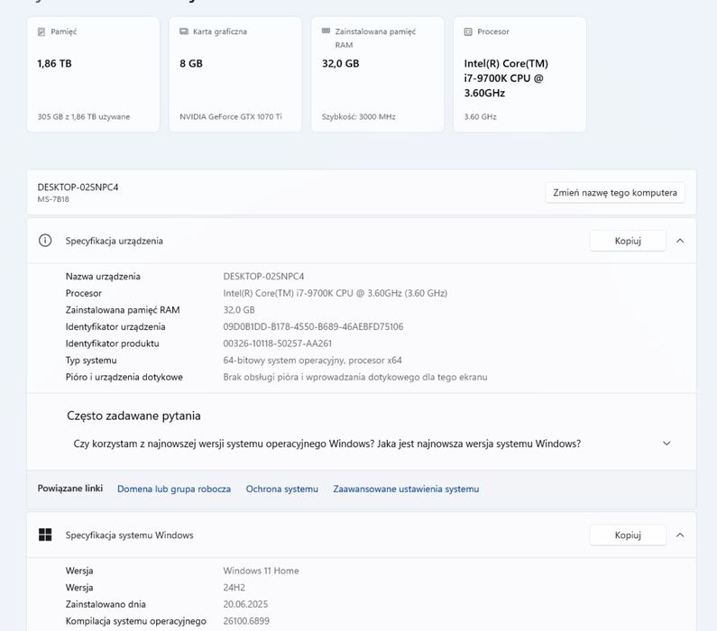Image resolution: width=717 pixels, height=631 pixels.
Task: Click the installed RAM card icon
Action: [x=326, y=31]
